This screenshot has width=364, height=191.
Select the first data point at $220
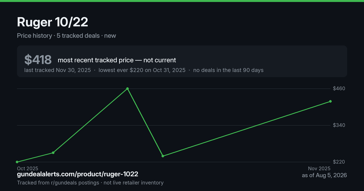[17, 162]
